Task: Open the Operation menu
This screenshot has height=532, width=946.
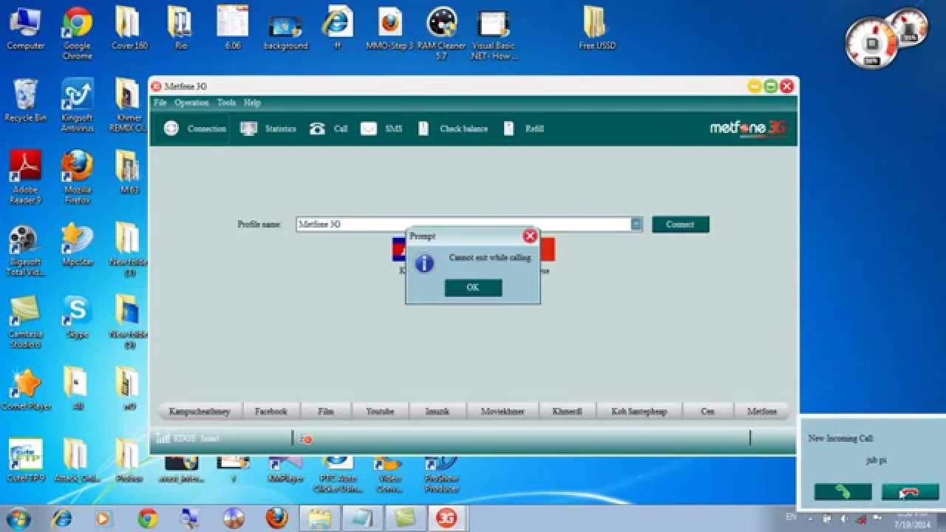Action: (x=191, y=103)
